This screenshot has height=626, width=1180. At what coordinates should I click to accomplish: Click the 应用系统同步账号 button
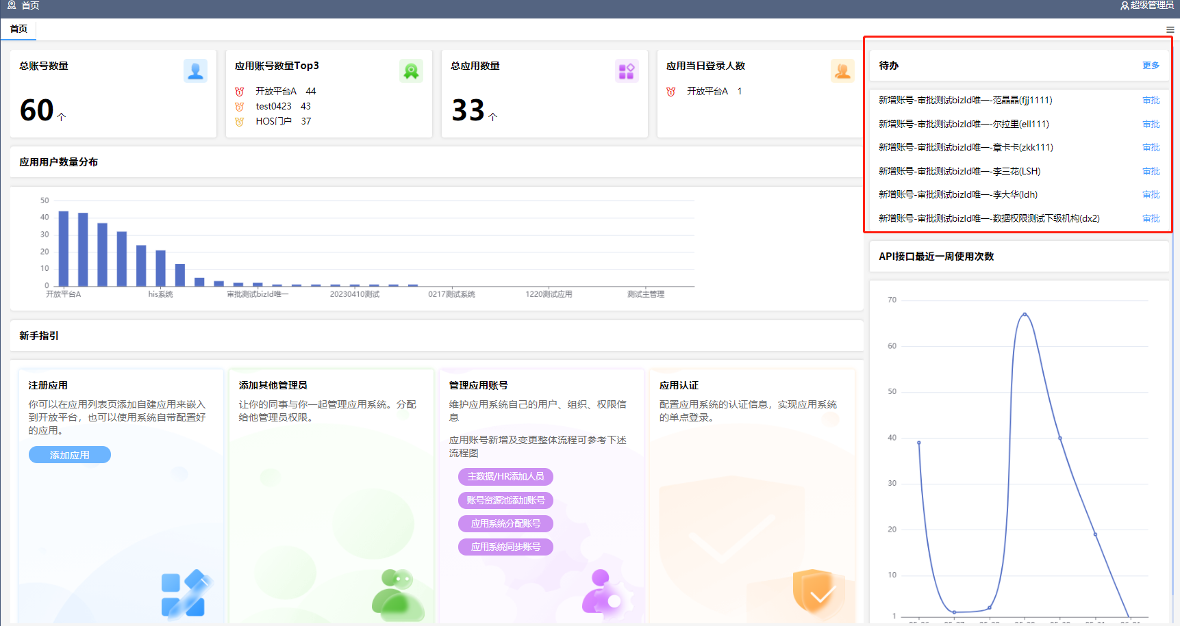(505, 547)
